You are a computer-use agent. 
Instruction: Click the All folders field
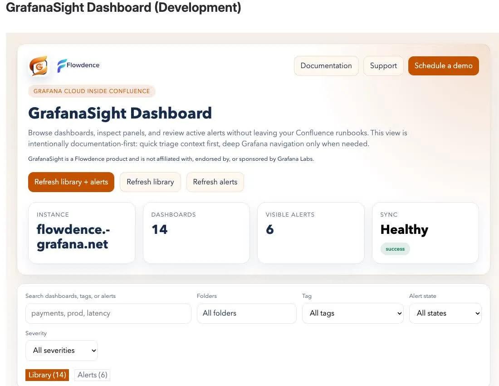click(247, 313)
